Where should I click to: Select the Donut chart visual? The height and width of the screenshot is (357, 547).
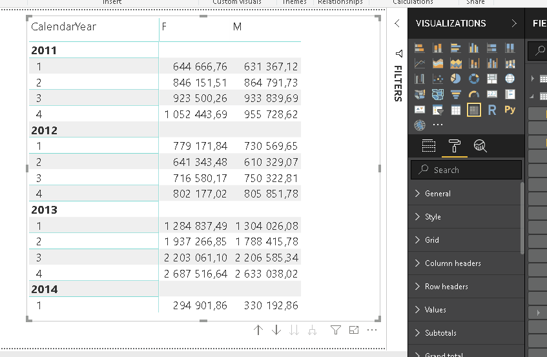pyautogui.click(x=474, y=79)
